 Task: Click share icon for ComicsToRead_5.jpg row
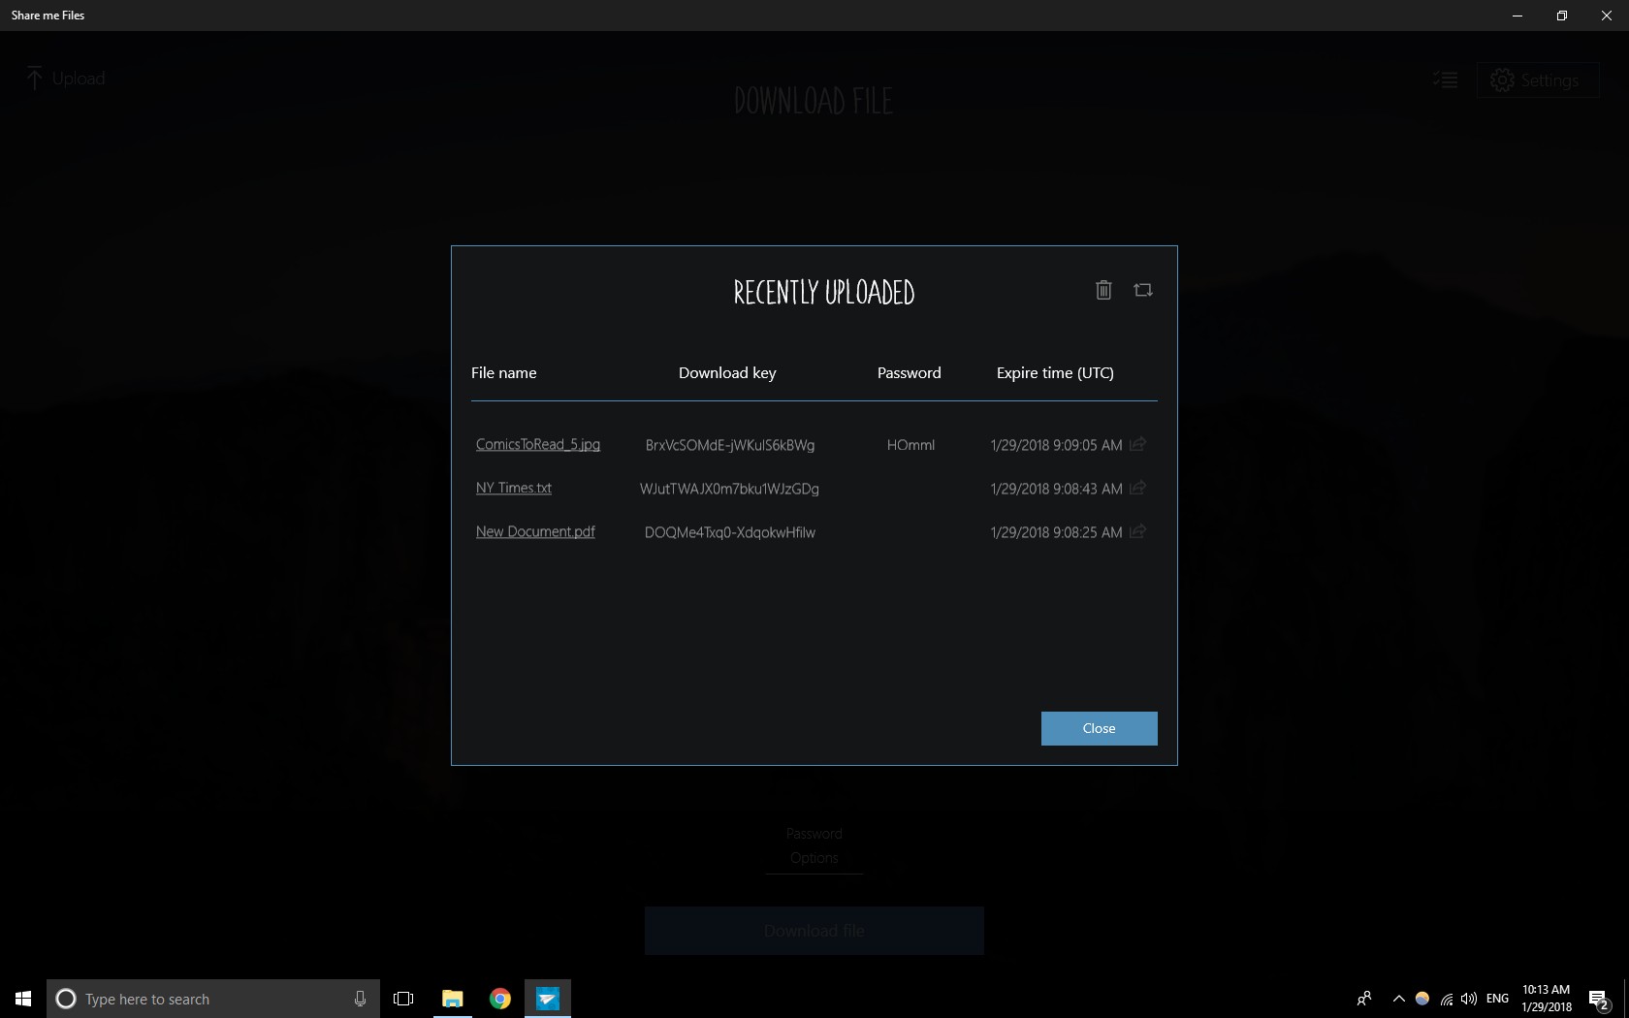point(1138,444)
